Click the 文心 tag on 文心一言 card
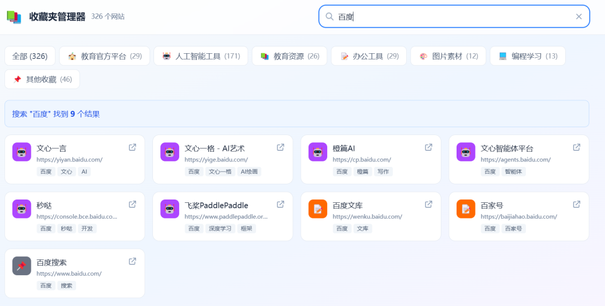This screenshot has height=306, width=605. click(67, 171)
